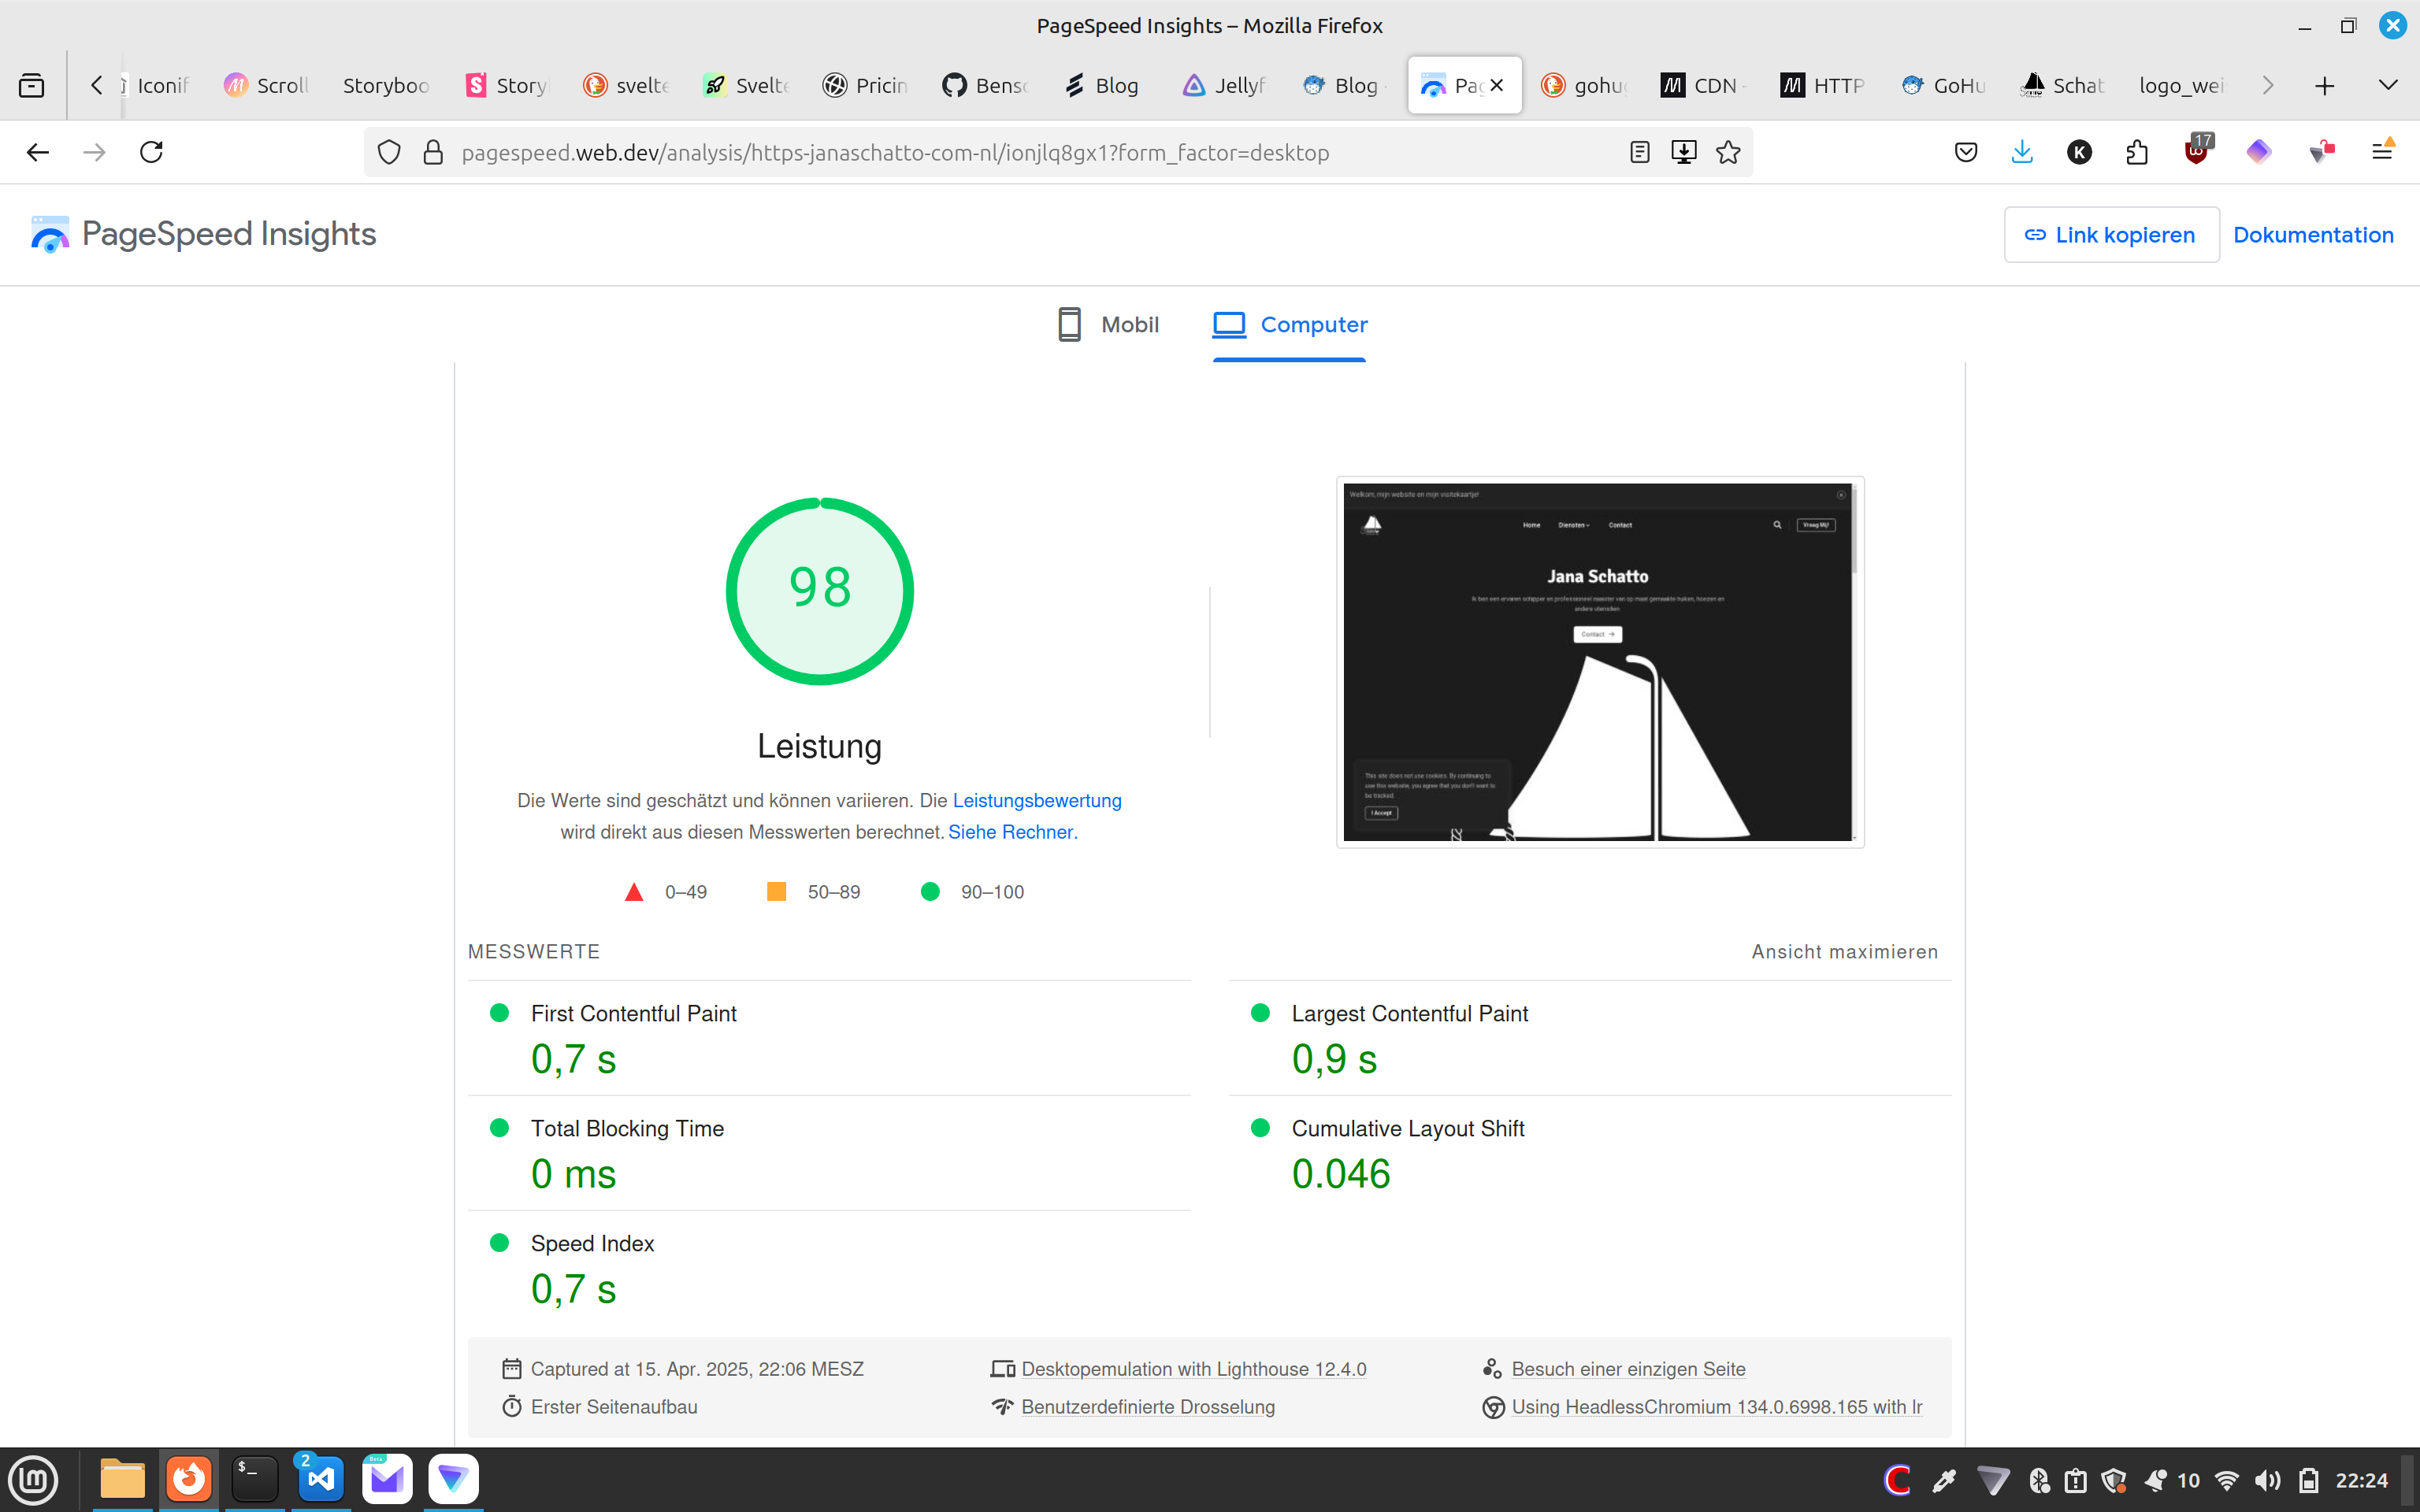Click the Cumulative Layout Shift value 0.046
Screen dimensions: 2420x1512
pyautogui.click(x=1341, y=1174)
